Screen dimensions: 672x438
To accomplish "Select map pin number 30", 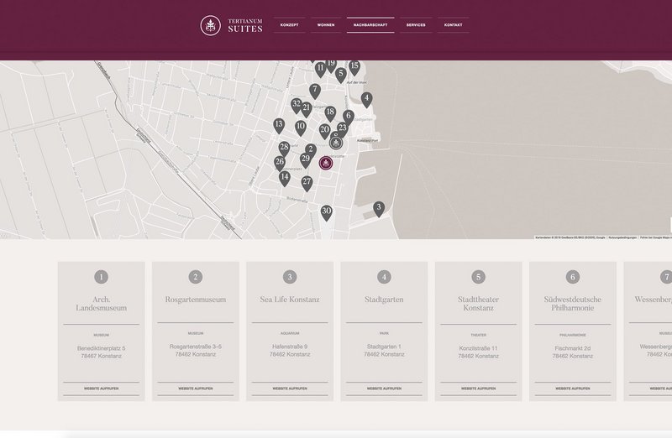I will (327, 213).
